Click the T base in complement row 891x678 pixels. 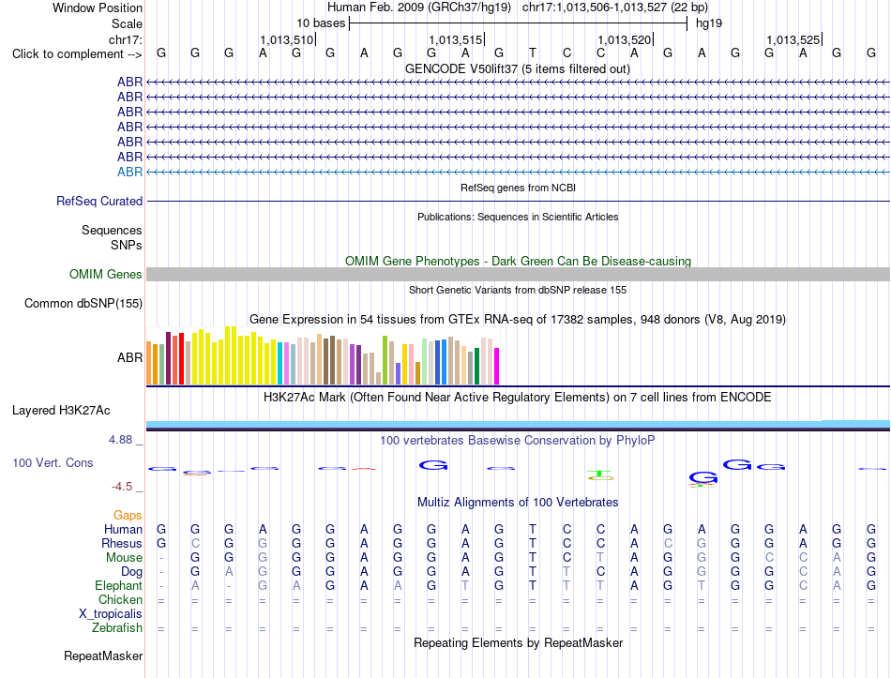[533, 53]
